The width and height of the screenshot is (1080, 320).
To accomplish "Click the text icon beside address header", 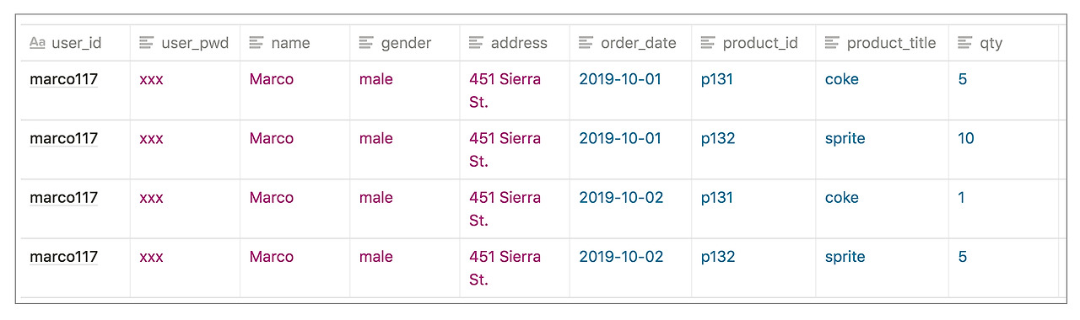I will click(476, 43).
